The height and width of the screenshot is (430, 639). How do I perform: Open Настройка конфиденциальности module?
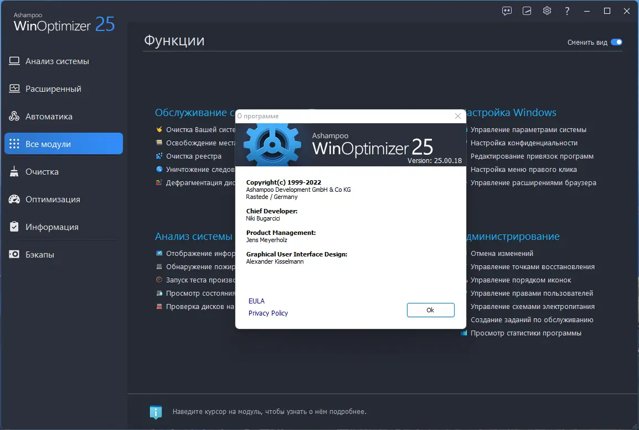point(524,143)
